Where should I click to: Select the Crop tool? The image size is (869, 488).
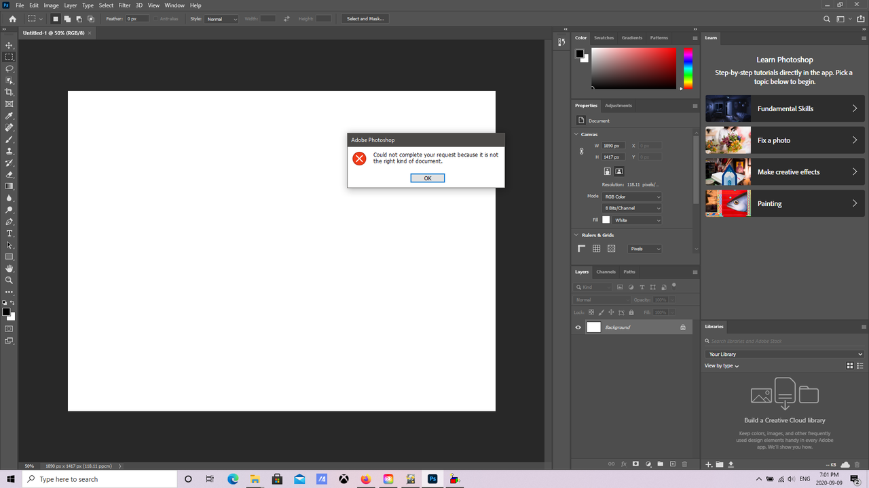(x=9, y=91)
